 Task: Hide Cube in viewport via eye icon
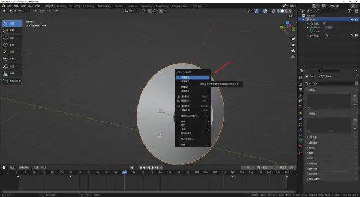point(352,20)
